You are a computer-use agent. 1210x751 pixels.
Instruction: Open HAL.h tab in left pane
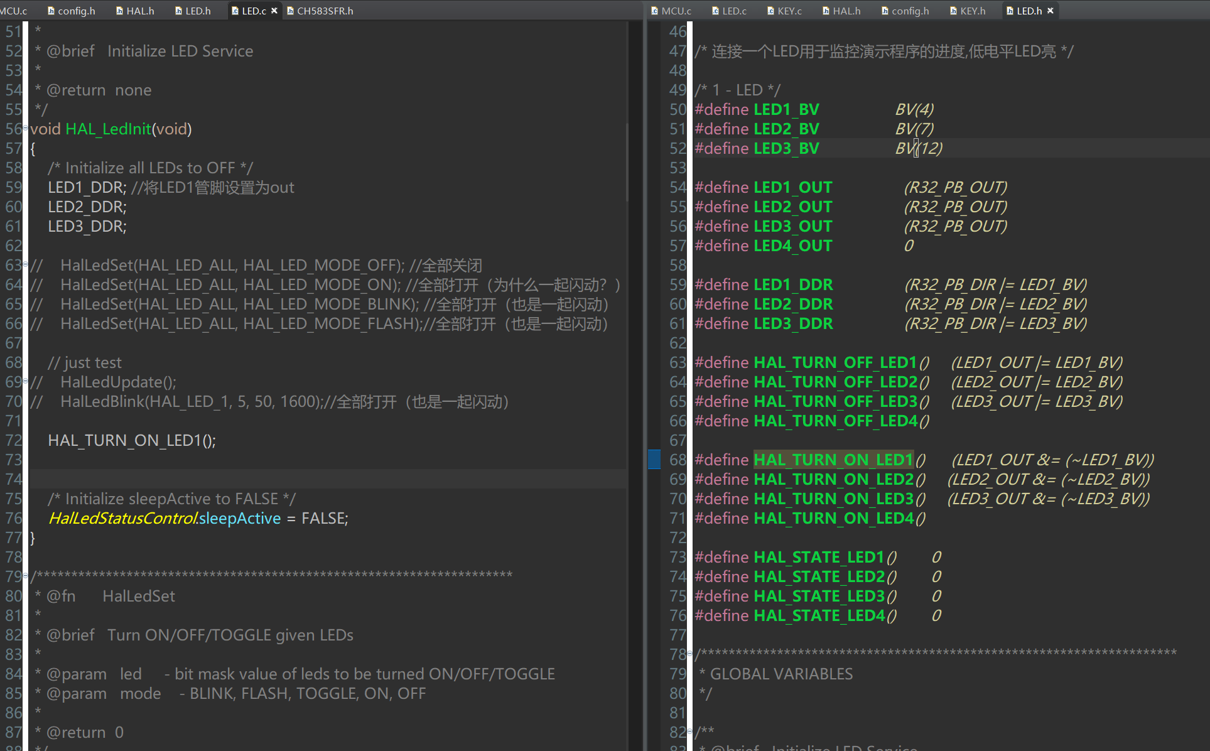pos(135,11)
